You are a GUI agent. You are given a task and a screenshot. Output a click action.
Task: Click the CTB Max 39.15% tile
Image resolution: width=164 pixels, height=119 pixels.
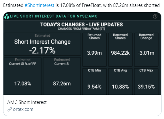coord(146,82)
